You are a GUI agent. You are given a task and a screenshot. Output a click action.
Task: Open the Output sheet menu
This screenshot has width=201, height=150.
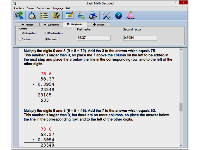pos(44,8)
